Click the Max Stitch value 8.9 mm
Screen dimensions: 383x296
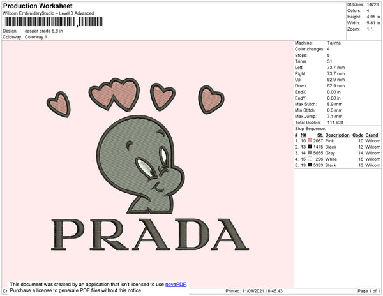(x=334, y=104)
